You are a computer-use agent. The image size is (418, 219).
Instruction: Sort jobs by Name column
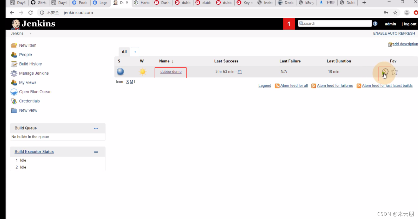click(164, 61)
